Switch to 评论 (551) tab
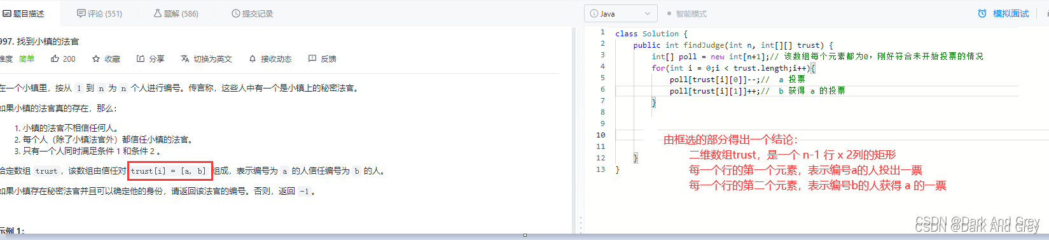Viewport: 1049px width, 240px height. coord(99,13)
